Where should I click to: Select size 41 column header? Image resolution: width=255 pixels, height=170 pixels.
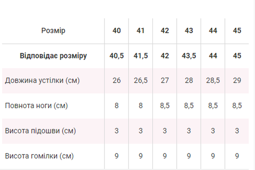(141, 31)
